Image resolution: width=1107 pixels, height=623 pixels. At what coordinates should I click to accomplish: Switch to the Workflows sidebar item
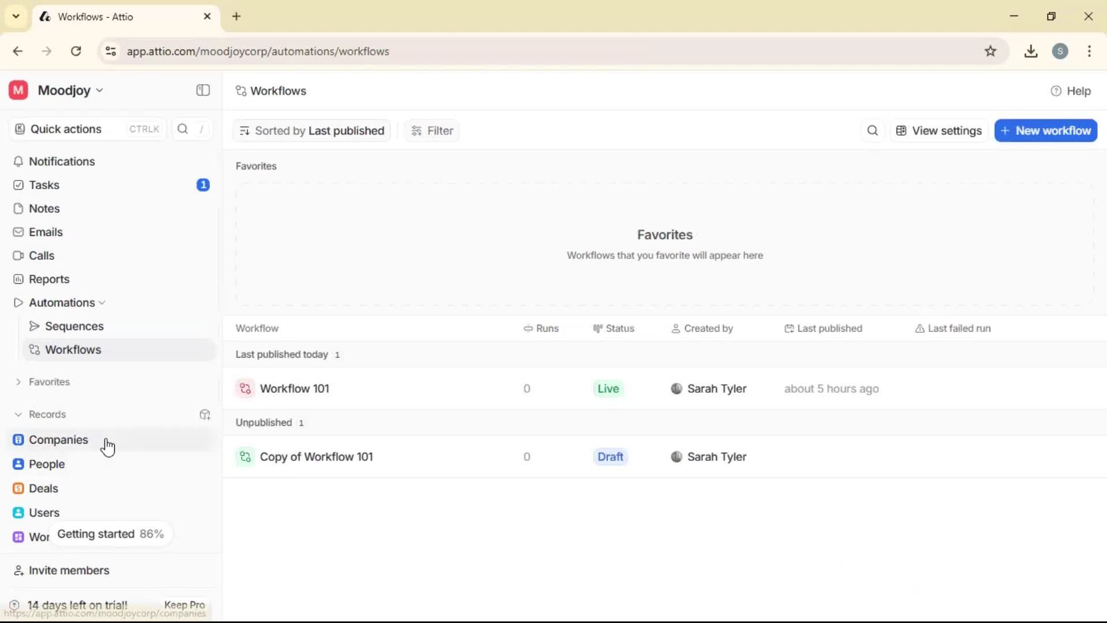tap(74, 349)
